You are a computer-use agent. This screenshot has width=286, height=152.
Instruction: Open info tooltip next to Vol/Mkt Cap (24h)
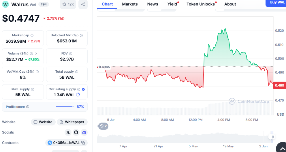click(37, 72)
